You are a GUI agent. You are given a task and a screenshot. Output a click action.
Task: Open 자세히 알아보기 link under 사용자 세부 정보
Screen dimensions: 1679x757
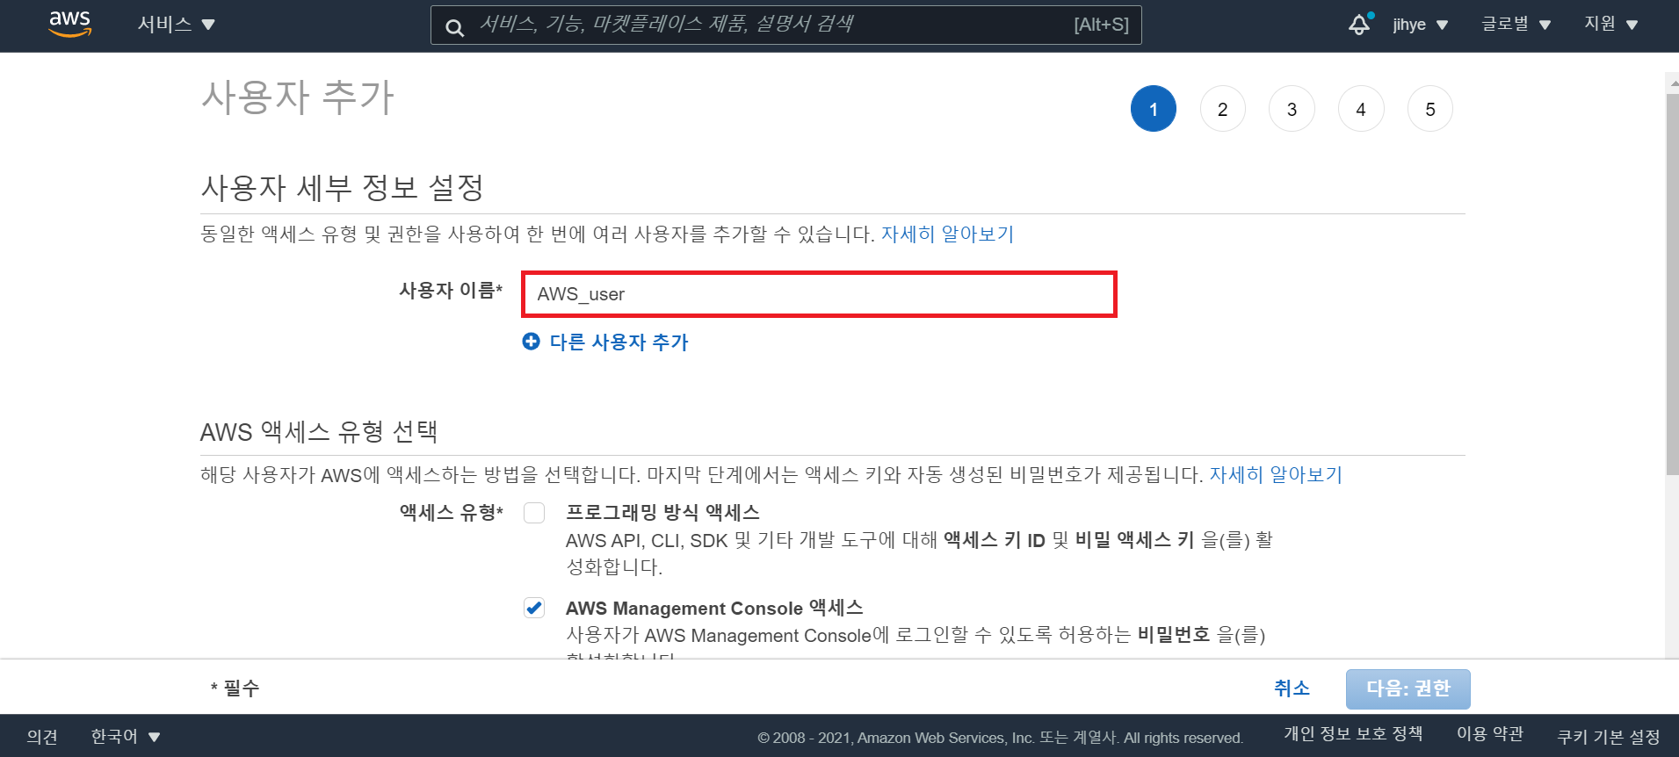[947, 234]
